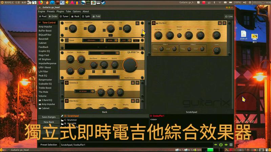
Task: Open the Tube menu
Action: [68, 11]
